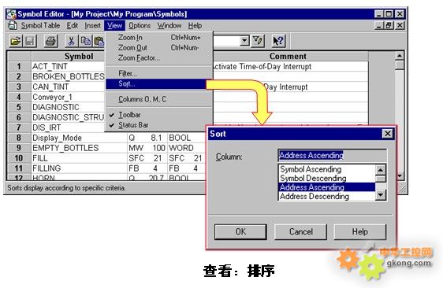Select Symbol Descending in the sort list

pos(313,179)
